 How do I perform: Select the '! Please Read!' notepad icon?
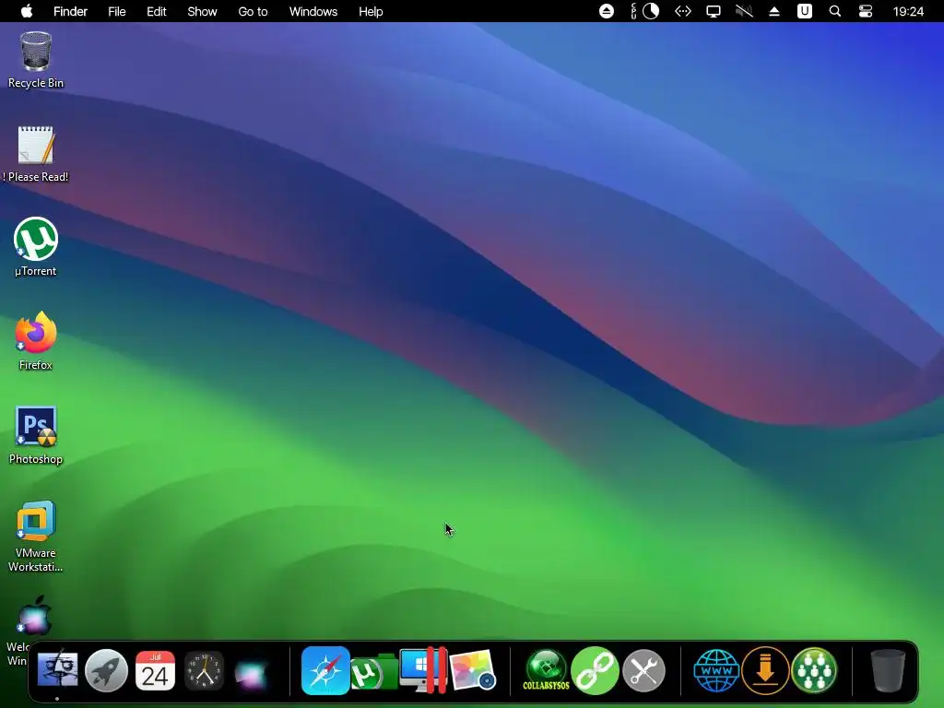(36, 154)
